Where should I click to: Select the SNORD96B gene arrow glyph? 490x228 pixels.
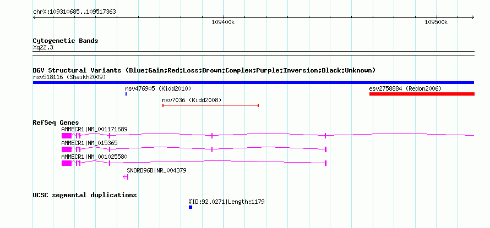pyautogui.click(x=126, y=177)
